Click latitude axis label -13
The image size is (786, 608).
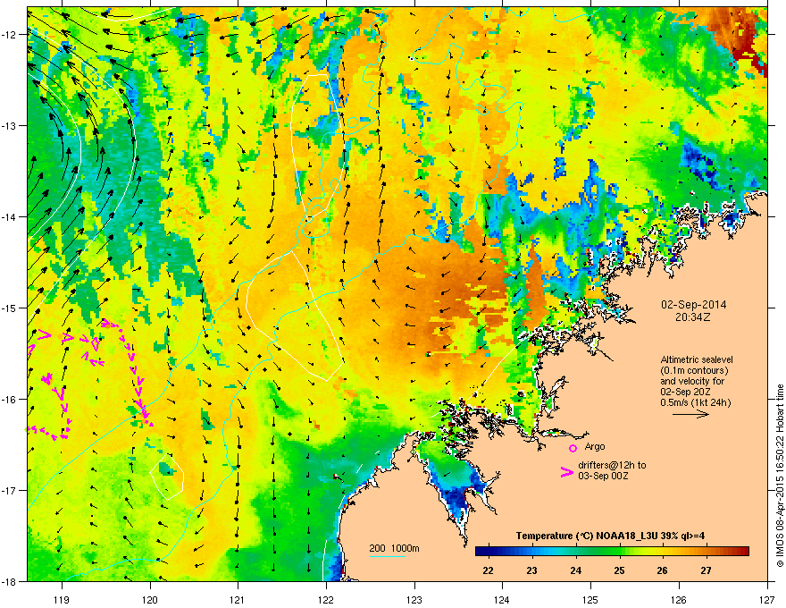9,125
